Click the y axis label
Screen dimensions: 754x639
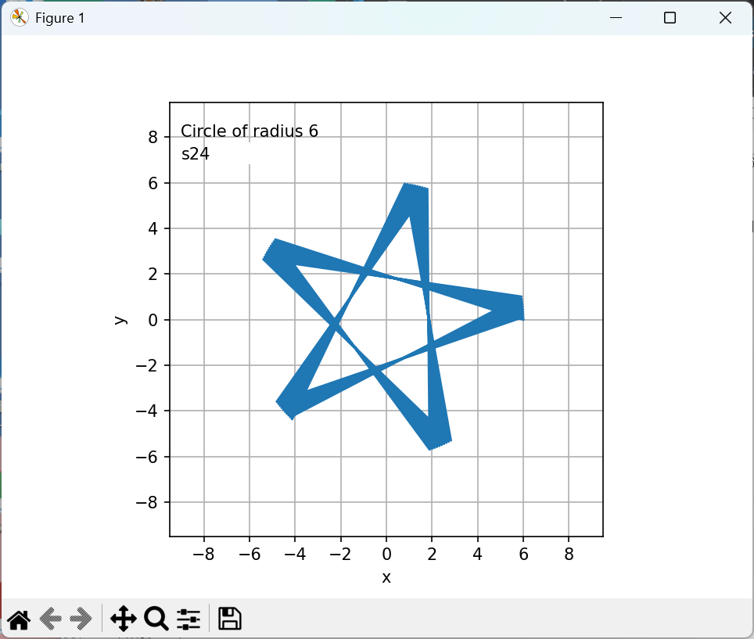[120, 320]
